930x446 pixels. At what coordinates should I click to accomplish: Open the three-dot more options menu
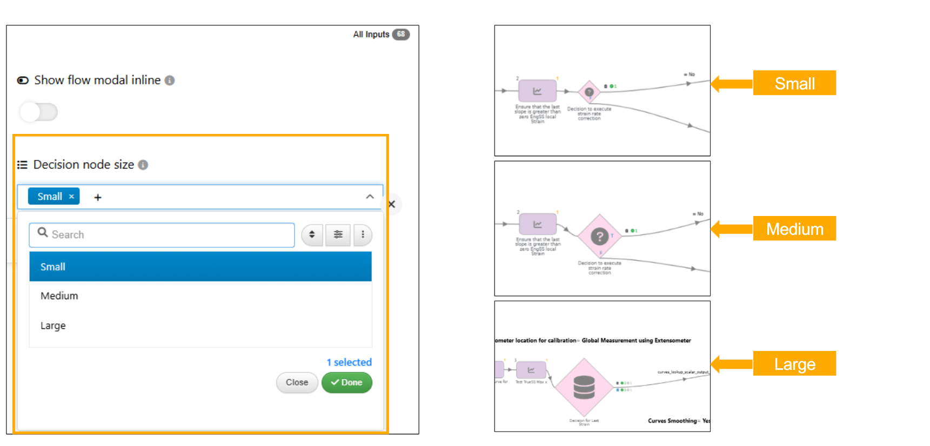click(x=363, y=235)
